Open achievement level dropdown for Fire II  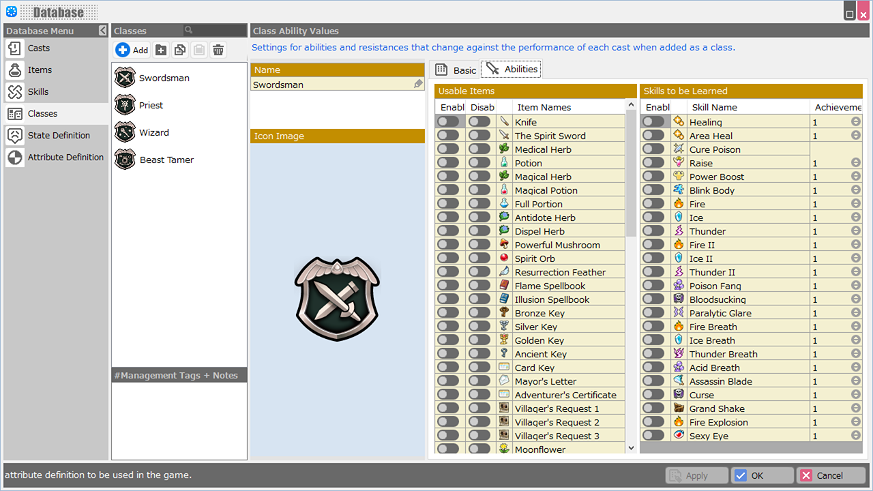coord(855,244)
